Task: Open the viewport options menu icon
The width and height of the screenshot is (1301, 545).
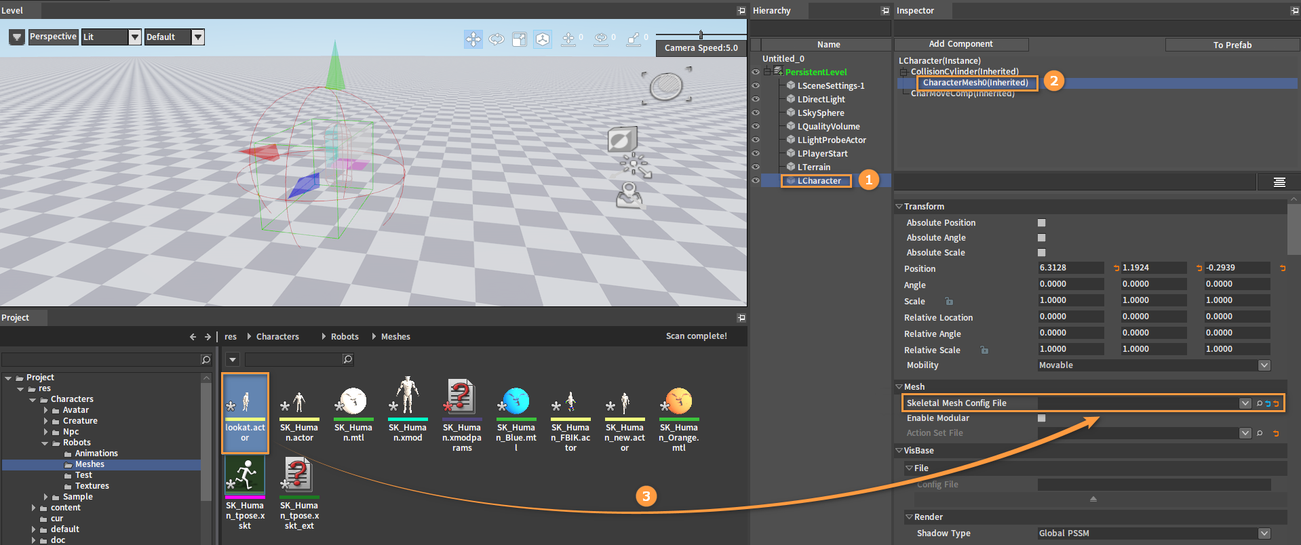Action: tap(17, 37)
